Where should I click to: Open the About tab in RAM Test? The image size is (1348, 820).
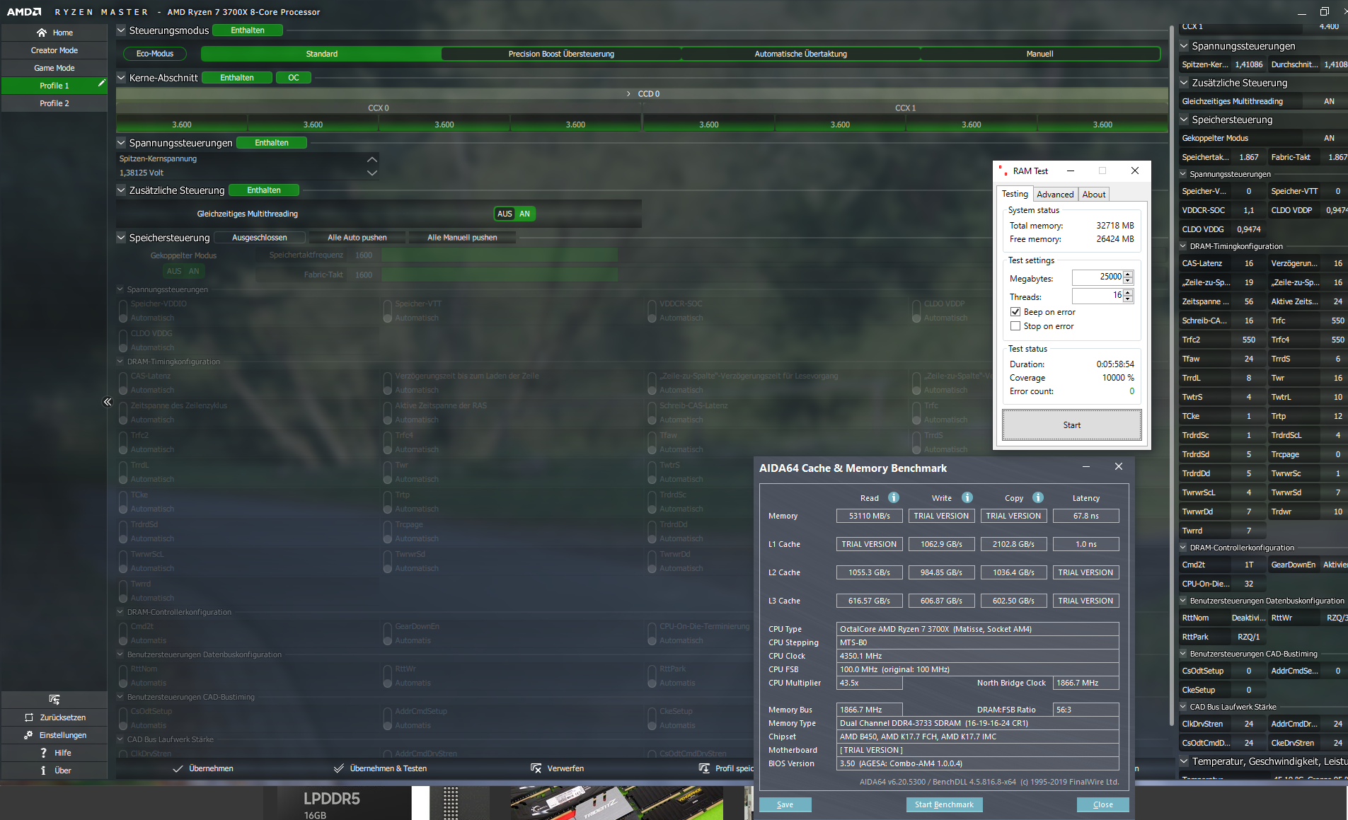pyautogui.click(x=1093, y=195)
